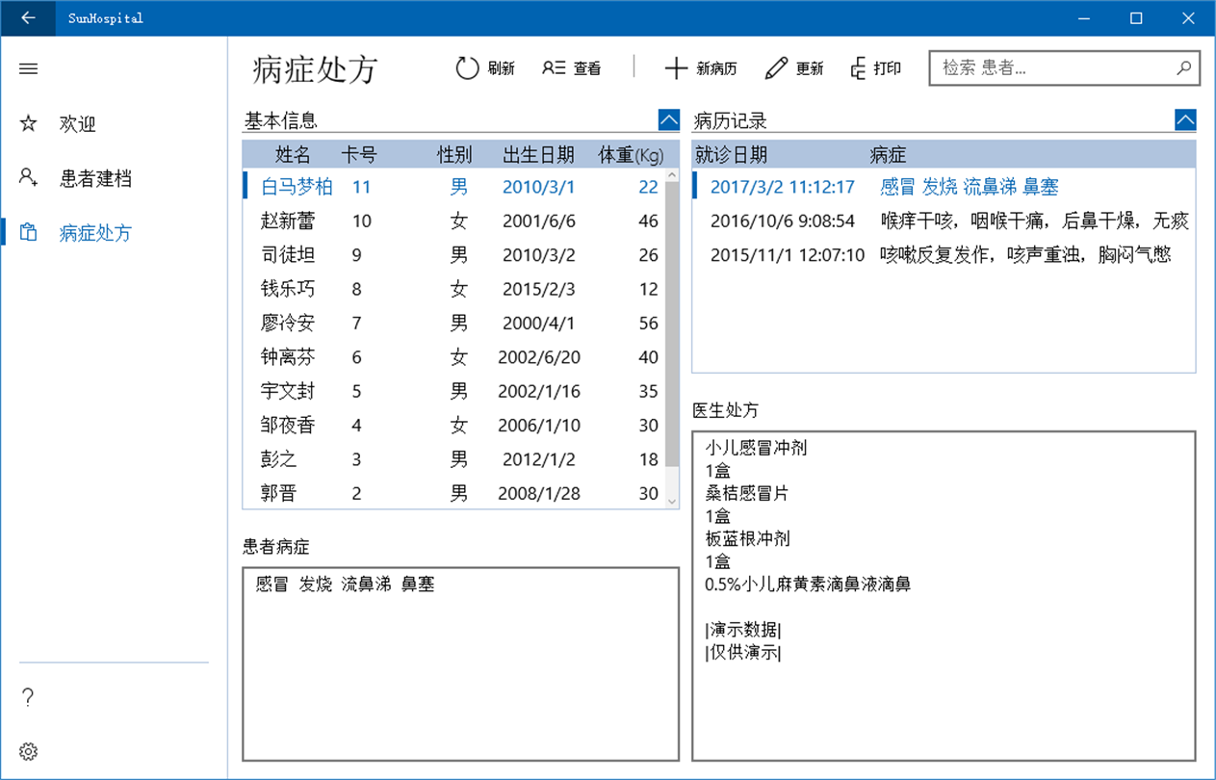This screenshot has width=1216, height=780.
Task: Click the 姓名 column header
Action: point(294,155)
